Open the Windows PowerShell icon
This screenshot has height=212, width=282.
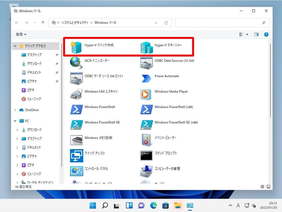(76, 109)
